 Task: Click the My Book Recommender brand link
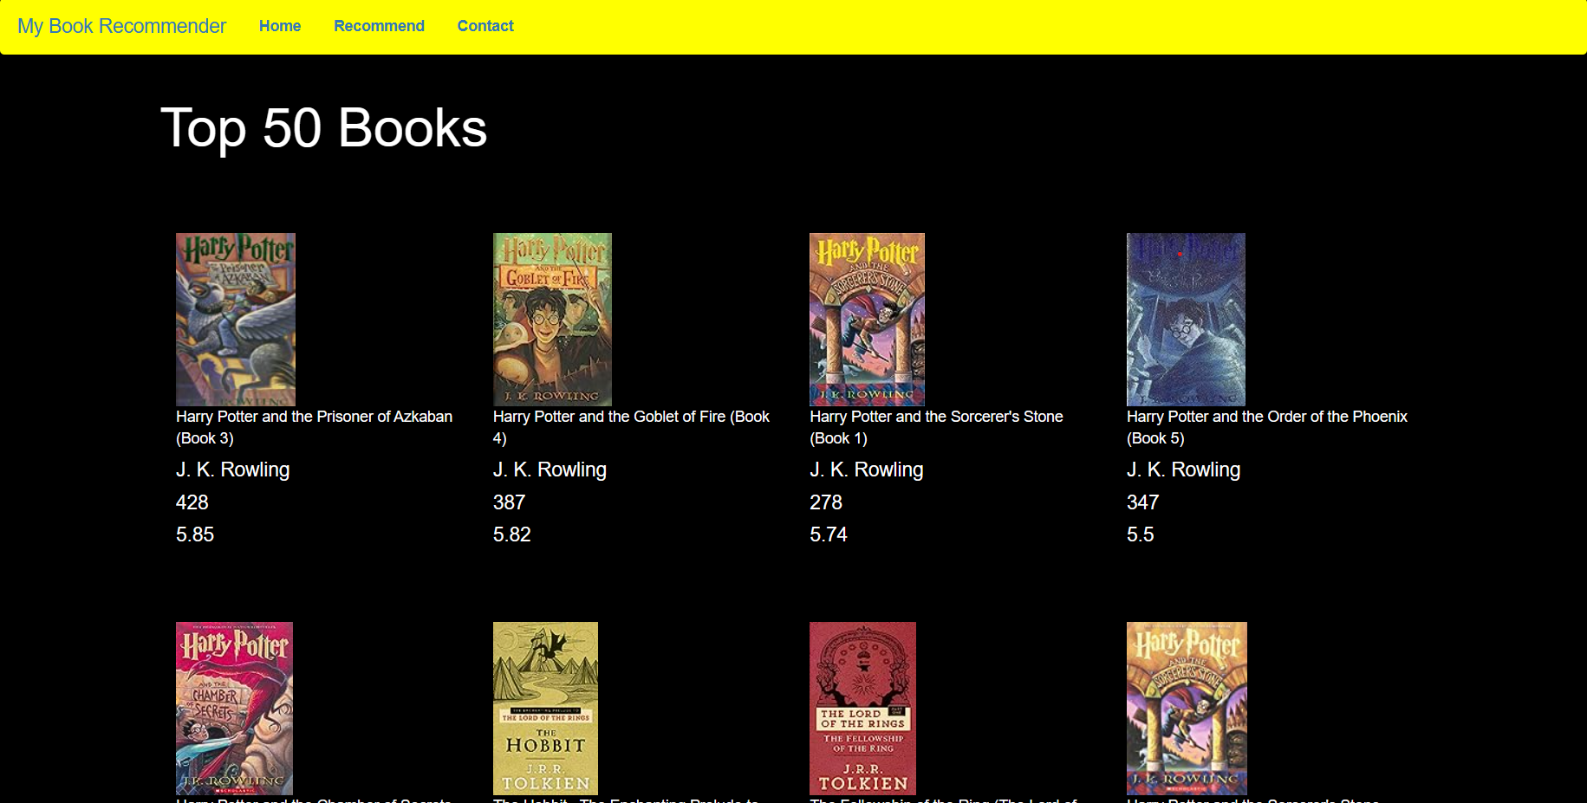[121, 26]
